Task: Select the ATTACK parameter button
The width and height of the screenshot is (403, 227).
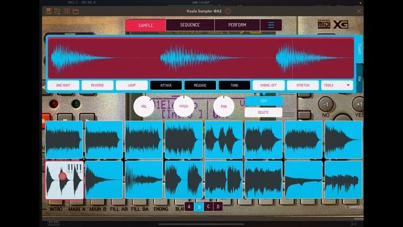Action: point(166,85)
